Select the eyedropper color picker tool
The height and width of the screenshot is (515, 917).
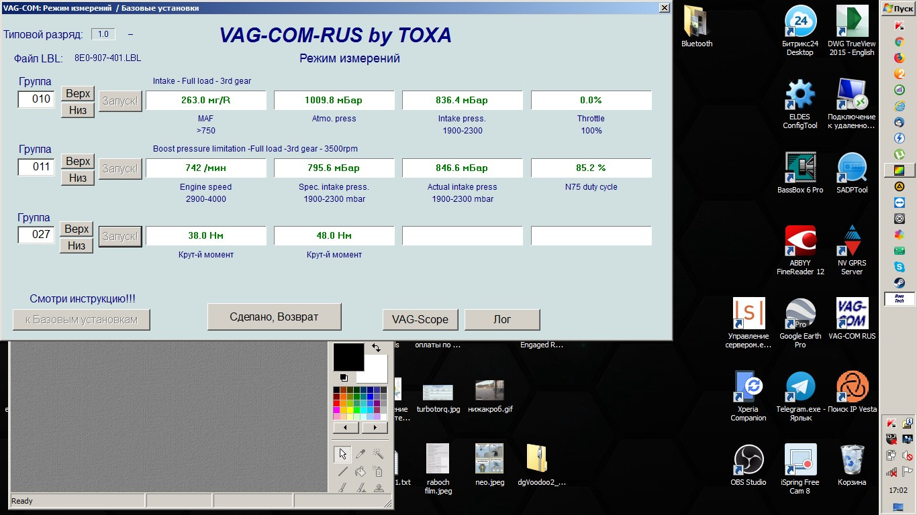tap(360, 454)
